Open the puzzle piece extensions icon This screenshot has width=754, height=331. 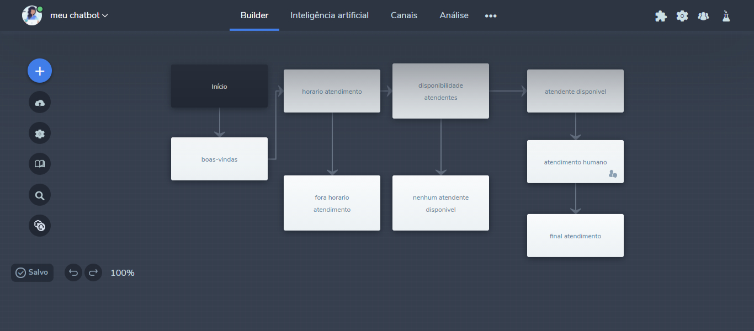coord(661,16)
